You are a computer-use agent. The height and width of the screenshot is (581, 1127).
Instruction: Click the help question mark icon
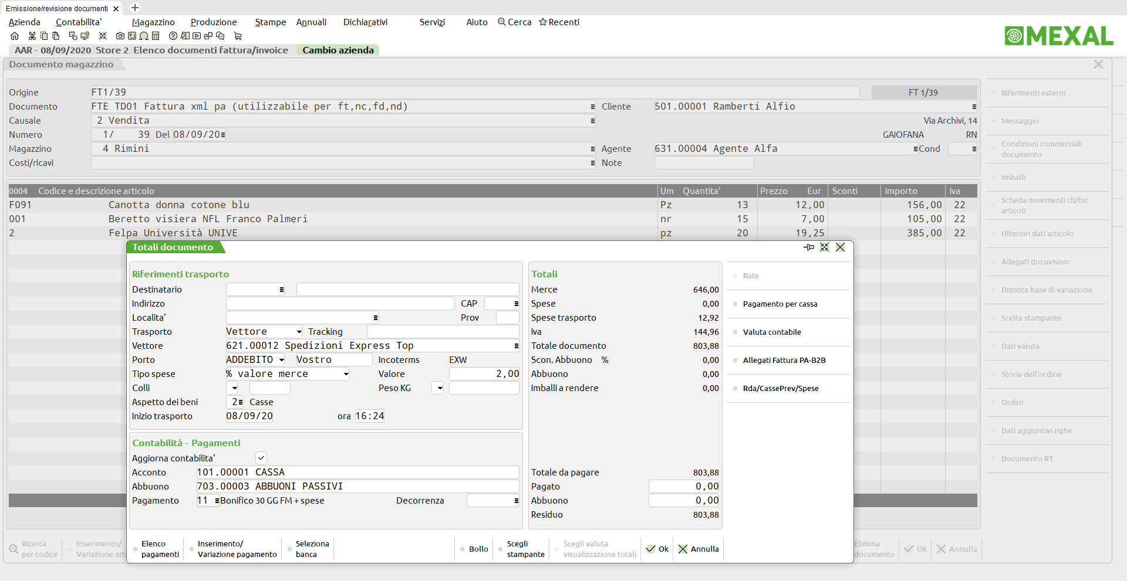(173, 36)
